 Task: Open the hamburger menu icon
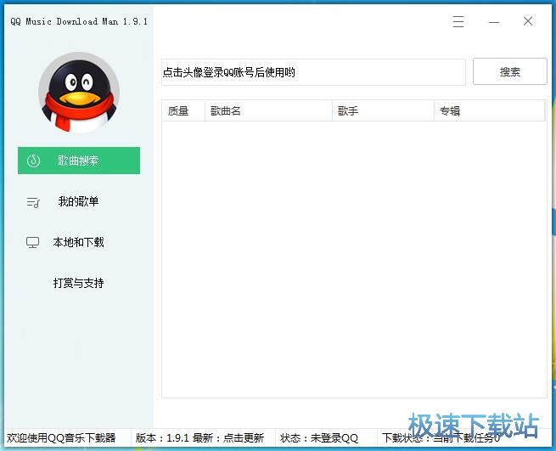coord(458,21)
